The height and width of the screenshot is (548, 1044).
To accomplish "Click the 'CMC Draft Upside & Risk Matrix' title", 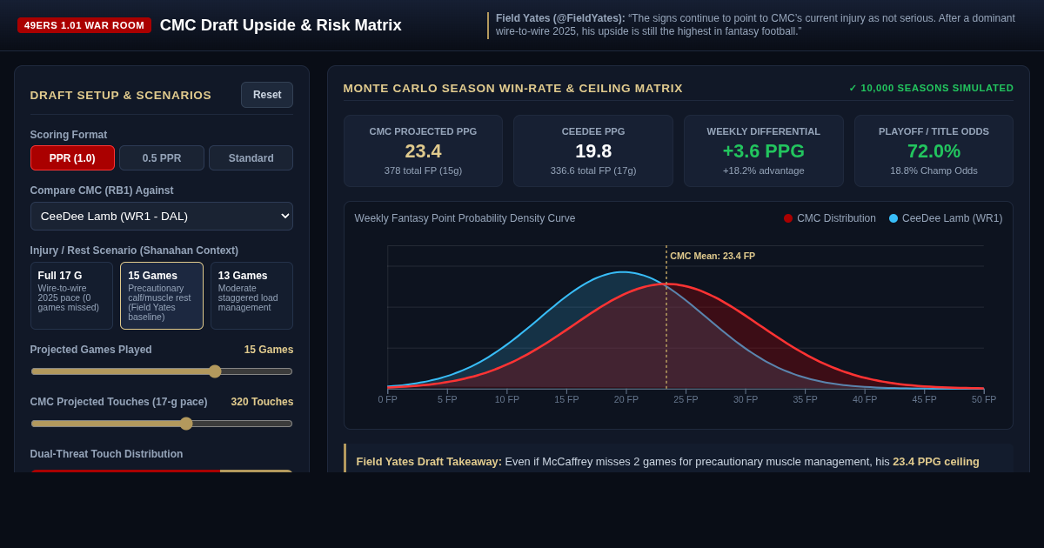I will (x=281, y=25).
